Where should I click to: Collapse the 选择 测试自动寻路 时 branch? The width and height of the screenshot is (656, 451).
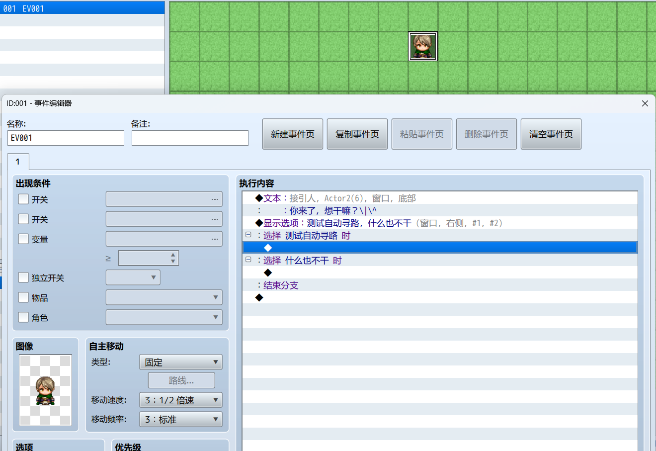point(248,235)
